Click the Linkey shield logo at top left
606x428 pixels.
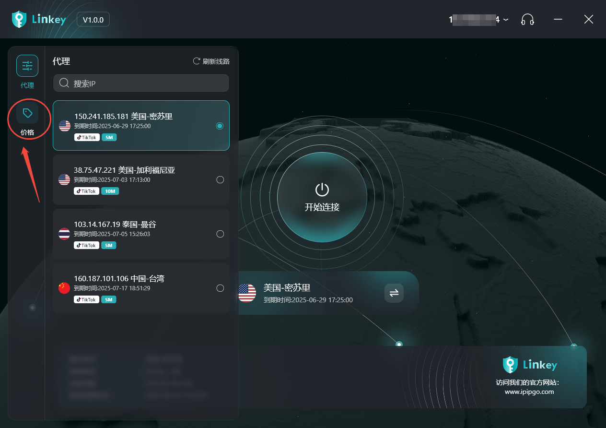click(19, 20)
